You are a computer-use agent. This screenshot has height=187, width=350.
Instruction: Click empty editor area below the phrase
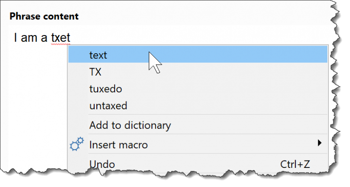point(37,101)
